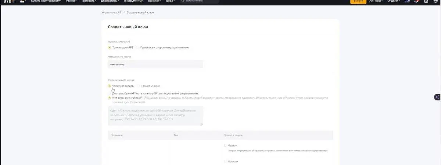Open the apps grid icon
Image resolution: width=441 pixels, height=165 pixels.
point(22,1)
